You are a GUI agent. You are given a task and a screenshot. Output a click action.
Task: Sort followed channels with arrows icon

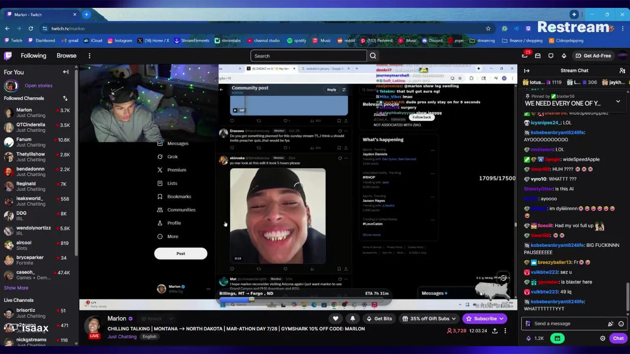tap(65, 98)
